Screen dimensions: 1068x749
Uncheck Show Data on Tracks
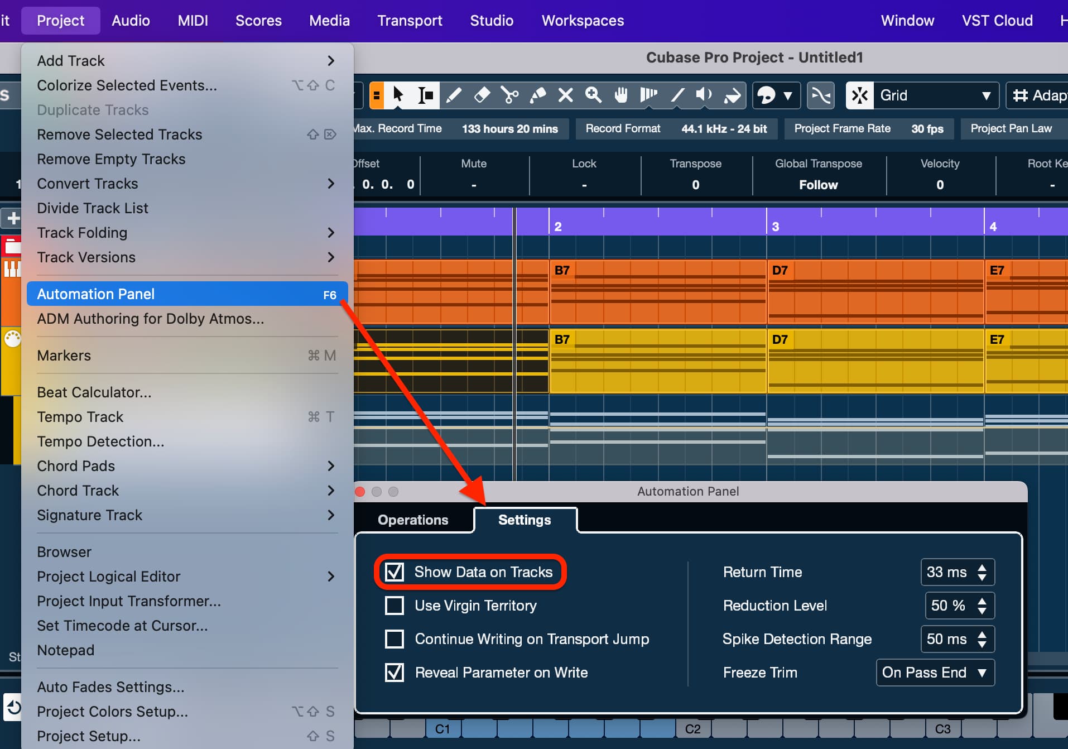395,572
